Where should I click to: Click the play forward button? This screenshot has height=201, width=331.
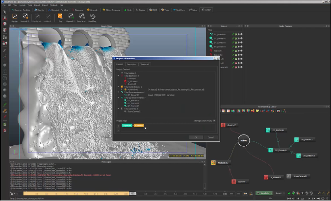pyautogui.click(x=309, y=199)
